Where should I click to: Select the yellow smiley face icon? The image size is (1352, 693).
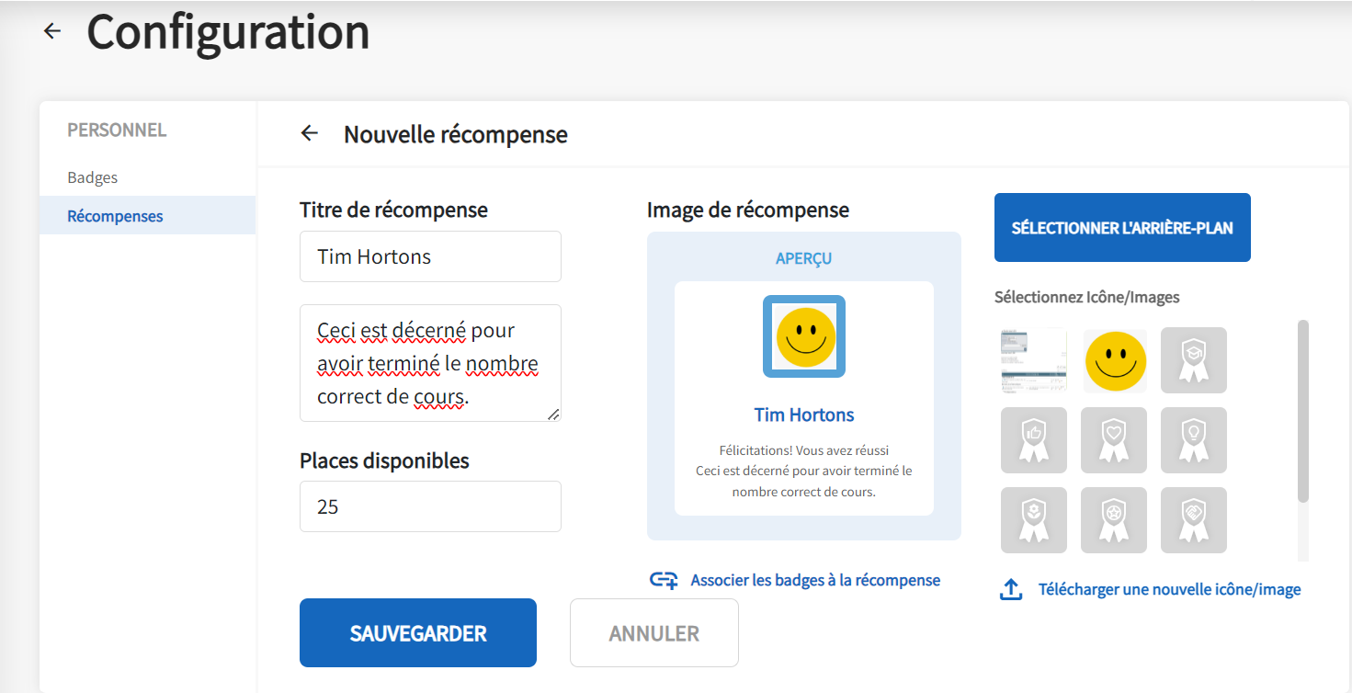(1114, 360)
